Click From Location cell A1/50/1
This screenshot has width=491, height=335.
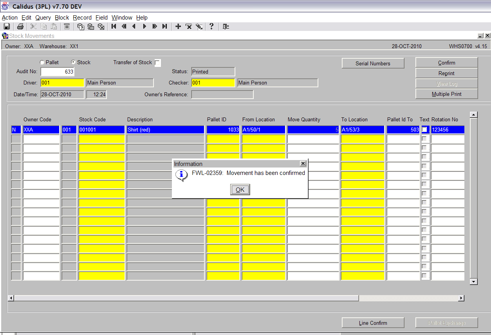(x=264, y=130)
